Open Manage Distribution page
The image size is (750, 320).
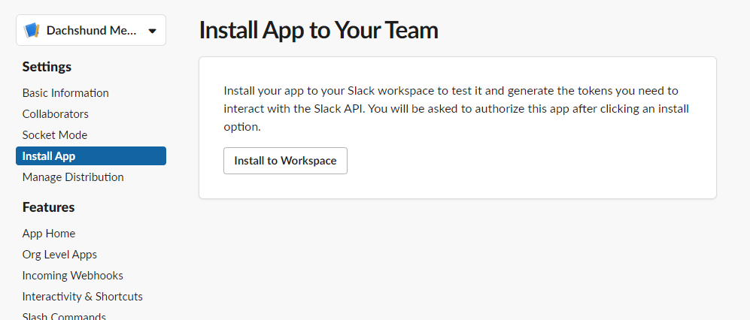[73, 177]
